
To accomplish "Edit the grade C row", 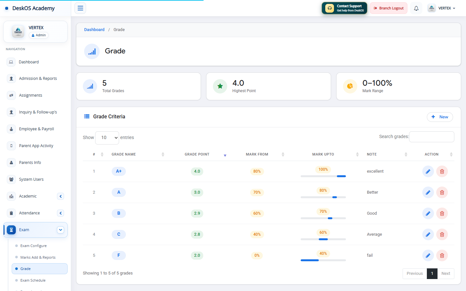I will (428, 234).
